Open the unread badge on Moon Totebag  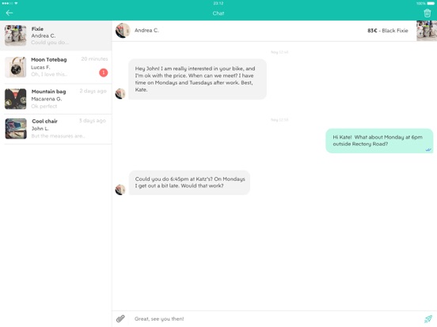tap(104, 73)
